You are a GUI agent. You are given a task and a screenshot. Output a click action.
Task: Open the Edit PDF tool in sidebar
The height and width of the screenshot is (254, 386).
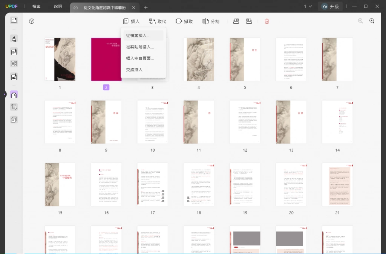pyautogui.click(x=14, y=52)
